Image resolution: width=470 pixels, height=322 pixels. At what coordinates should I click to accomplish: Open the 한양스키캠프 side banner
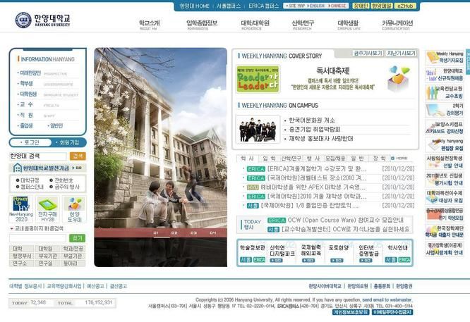tap(445, 128)
